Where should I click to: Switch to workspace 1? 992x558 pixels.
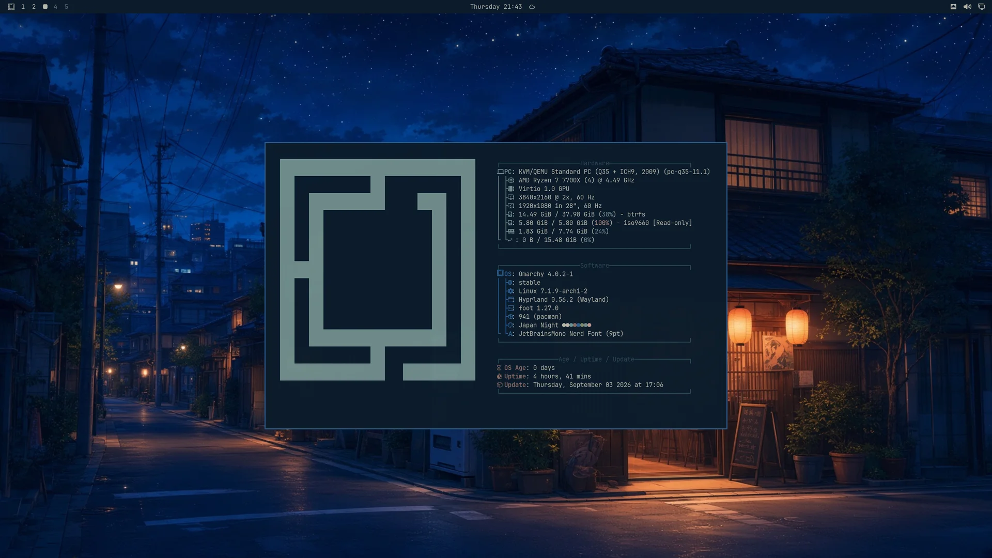point(23,7)
